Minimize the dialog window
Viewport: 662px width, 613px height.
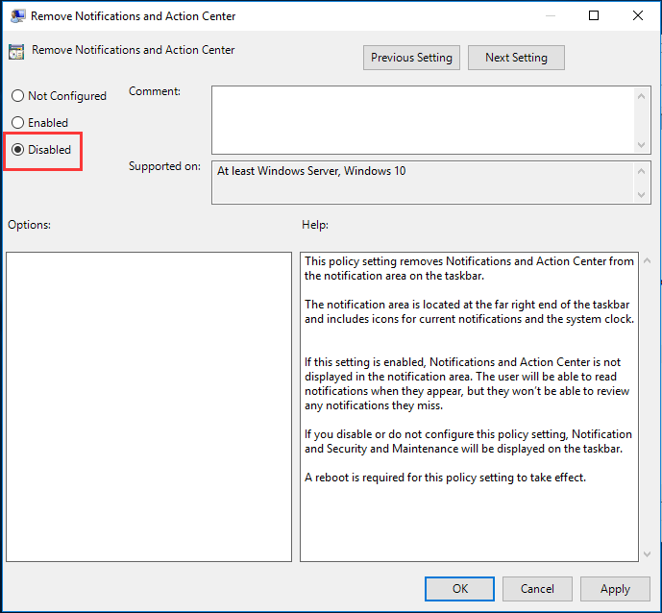coord(551,15)
